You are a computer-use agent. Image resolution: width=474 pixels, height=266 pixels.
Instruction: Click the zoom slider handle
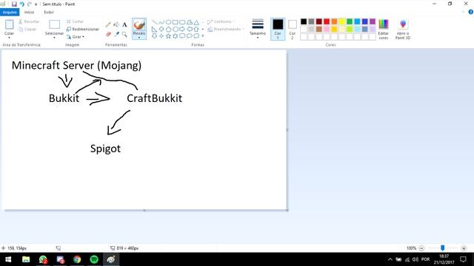pos(443,248)
